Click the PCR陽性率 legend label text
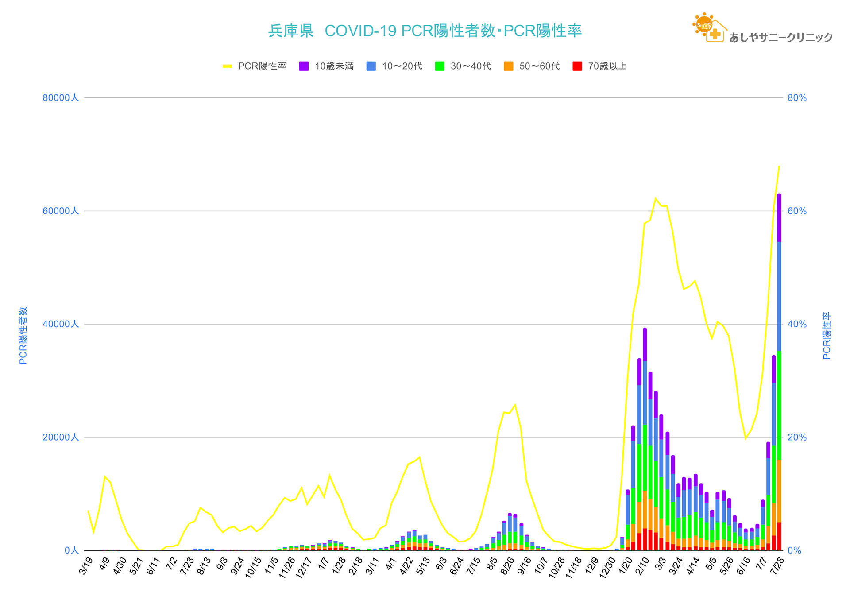Viewport: 850px width, 600px height. click(262, 66)
